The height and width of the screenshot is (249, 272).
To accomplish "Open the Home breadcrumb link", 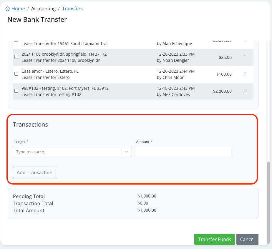I will click(x=18, y=9).
